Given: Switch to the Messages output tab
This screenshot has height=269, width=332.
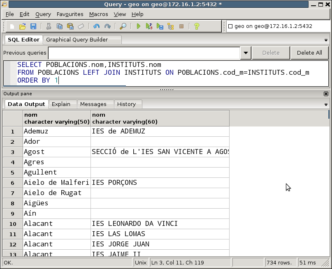Looking at the screenshot, I should click(x=93, y=104).
